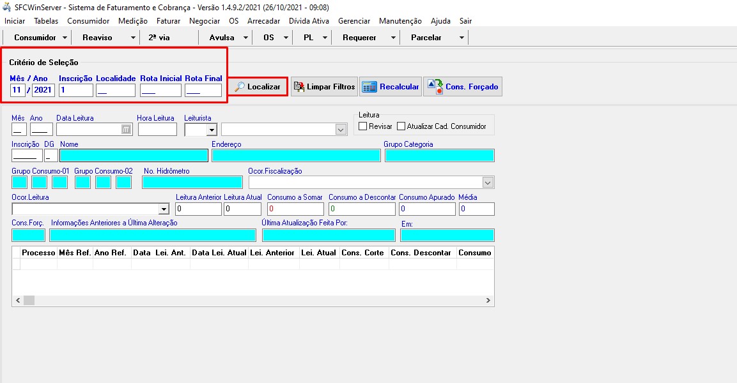This screenshot has height=383, width=737.
Task: Toggle Atualizar Cad. Consumidor checkbox
Action: point(401,126)
